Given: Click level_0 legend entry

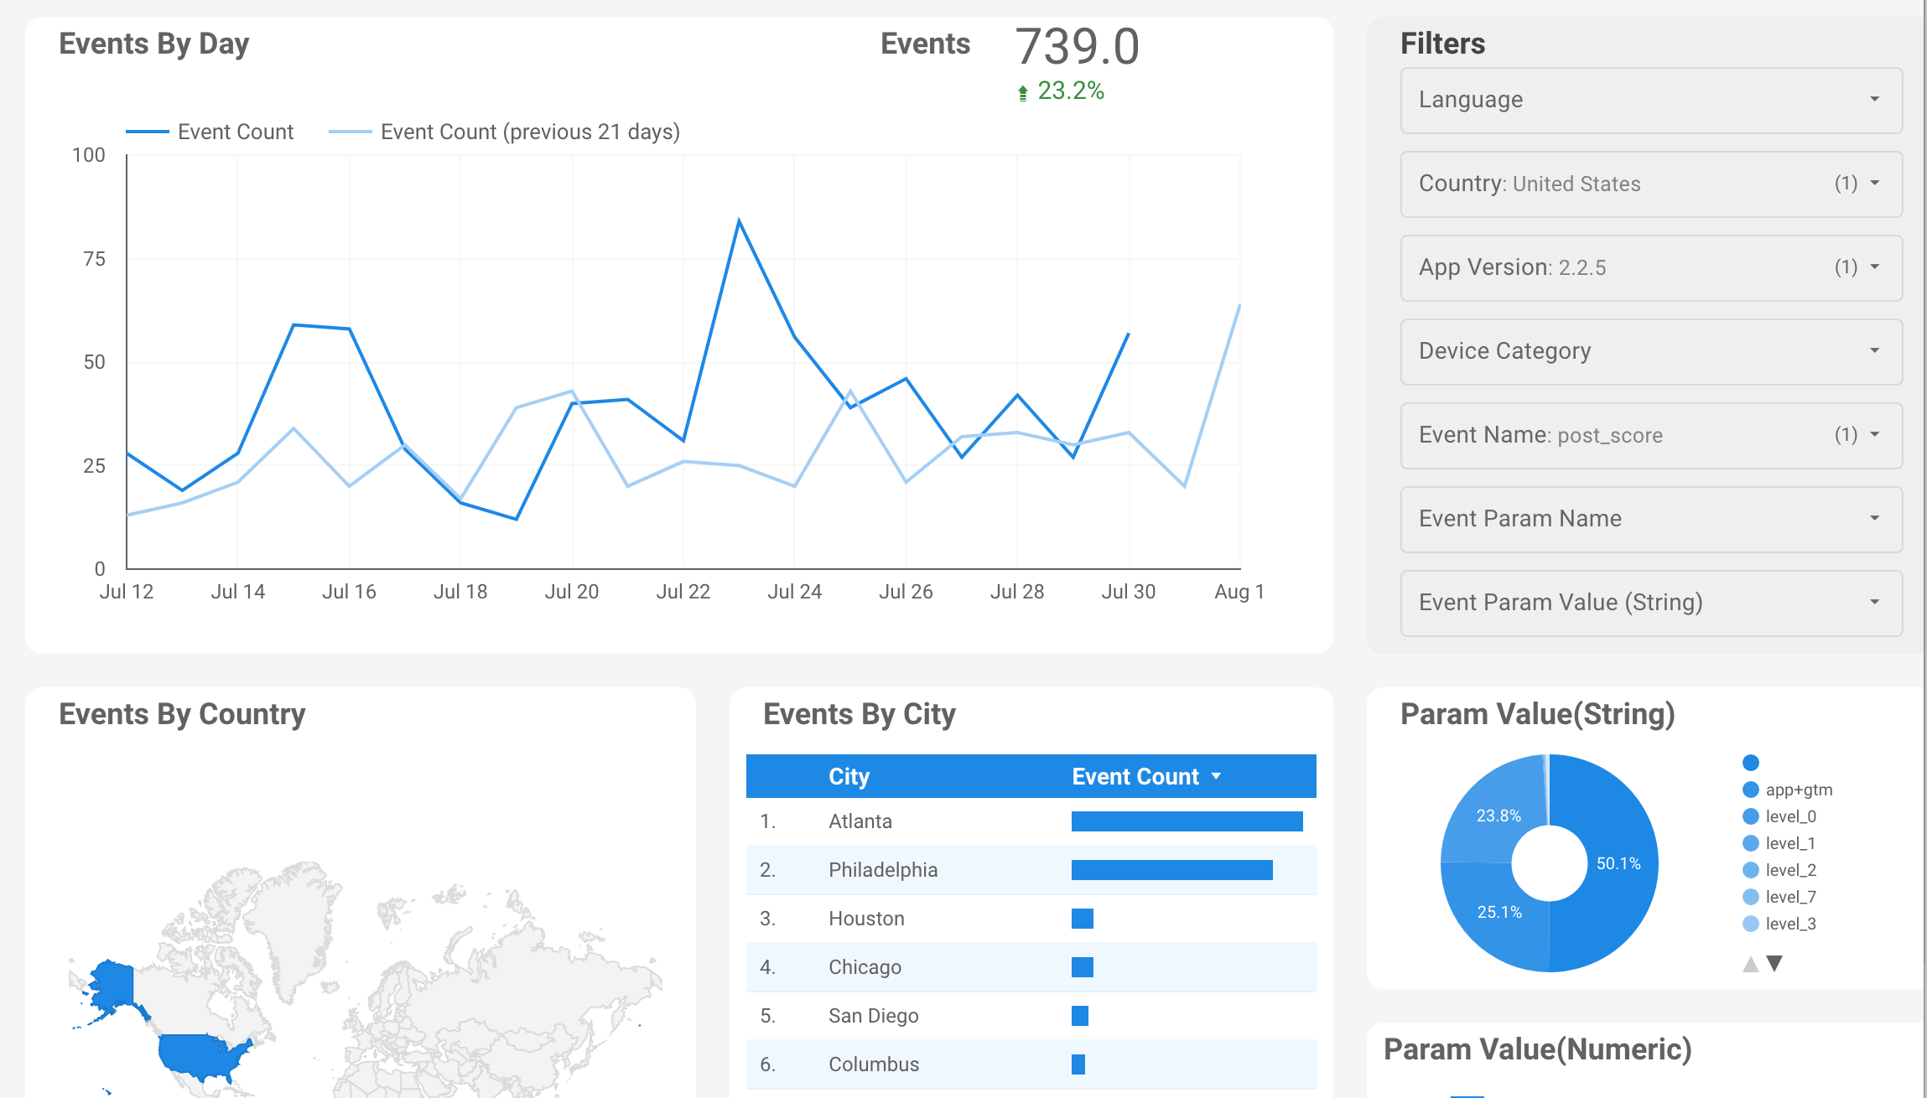Looking at the screenshot, I should click(x=1789, y=816).
